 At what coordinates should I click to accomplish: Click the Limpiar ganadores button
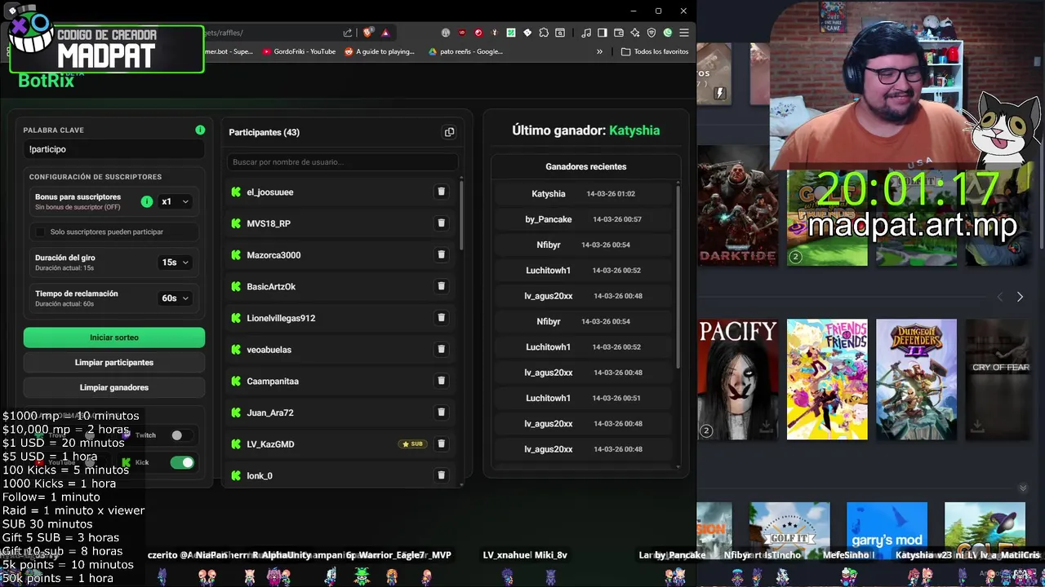pyautogui.click(x=114, y=387)
